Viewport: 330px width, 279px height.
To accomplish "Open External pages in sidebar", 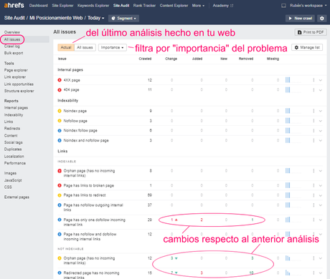I will [x=16, y=197].
